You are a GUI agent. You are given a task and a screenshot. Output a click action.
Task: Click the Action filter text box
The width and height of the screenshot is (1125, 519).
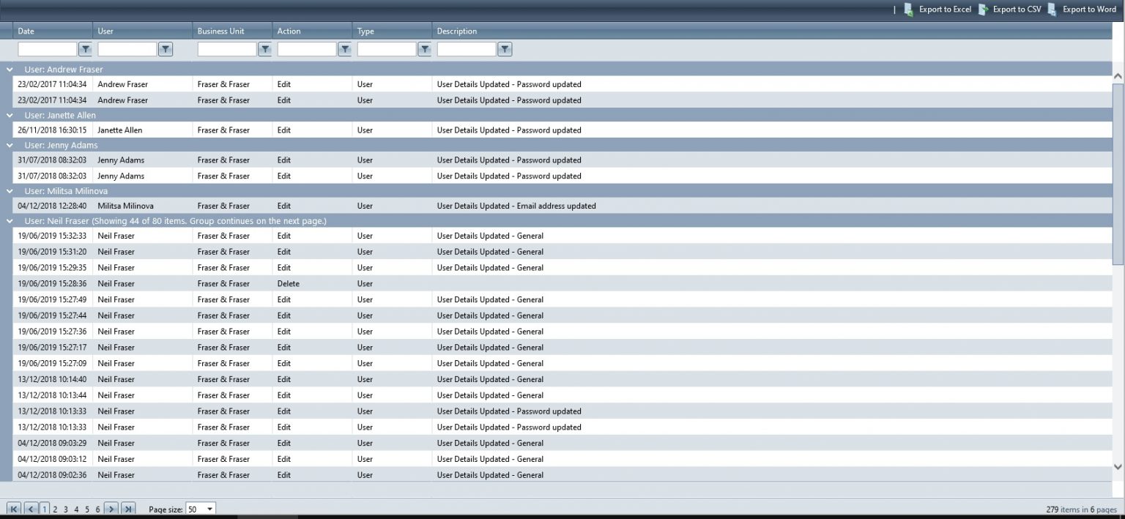(307, 49)
